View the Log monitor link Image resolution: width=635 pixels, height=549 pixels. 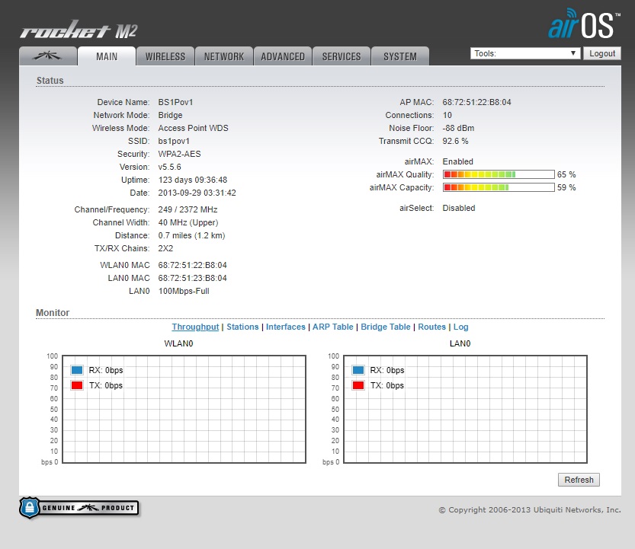point(460,327)
